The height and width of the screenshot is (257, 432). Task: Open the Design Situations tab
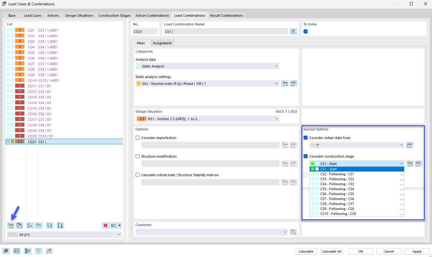click(x=79, y=15)
